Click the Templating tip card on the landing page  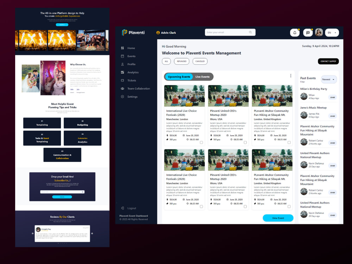click(42, 123)
